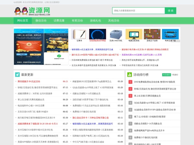Image resolution: width=194 pixels, height=145 pixels.
Task: Open 随心选会员年卡 article
Action: 91,118
